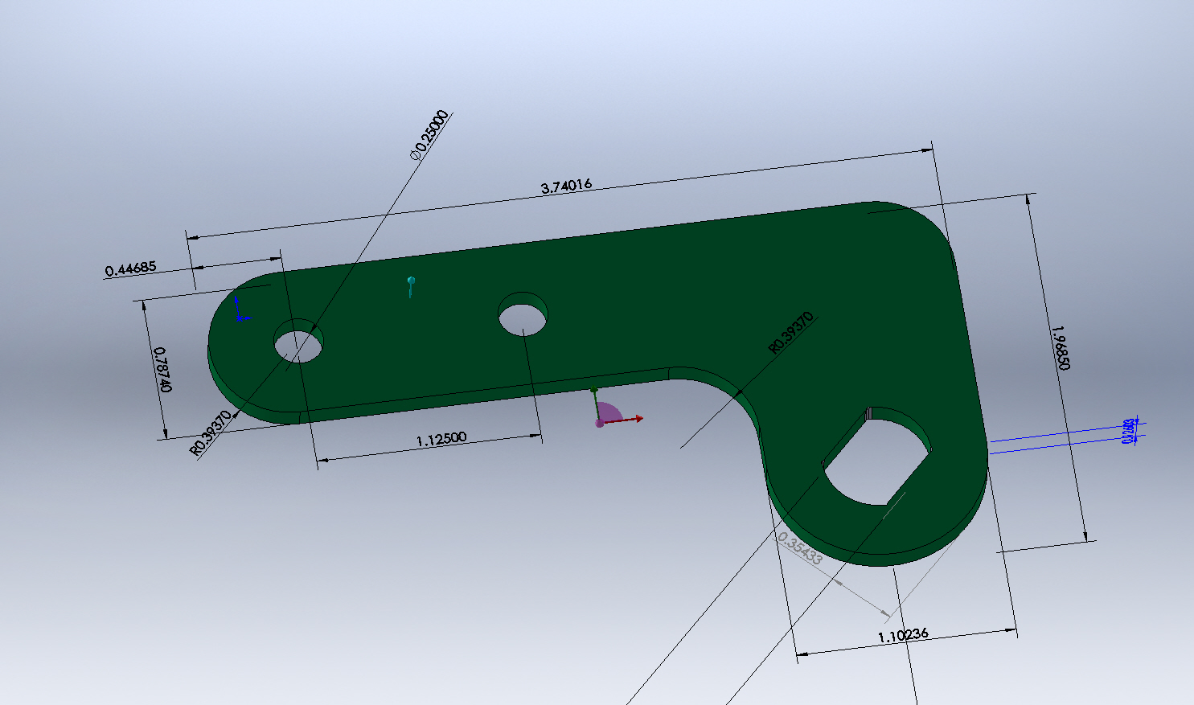Select the left circular hole

[x=298, y=341]
